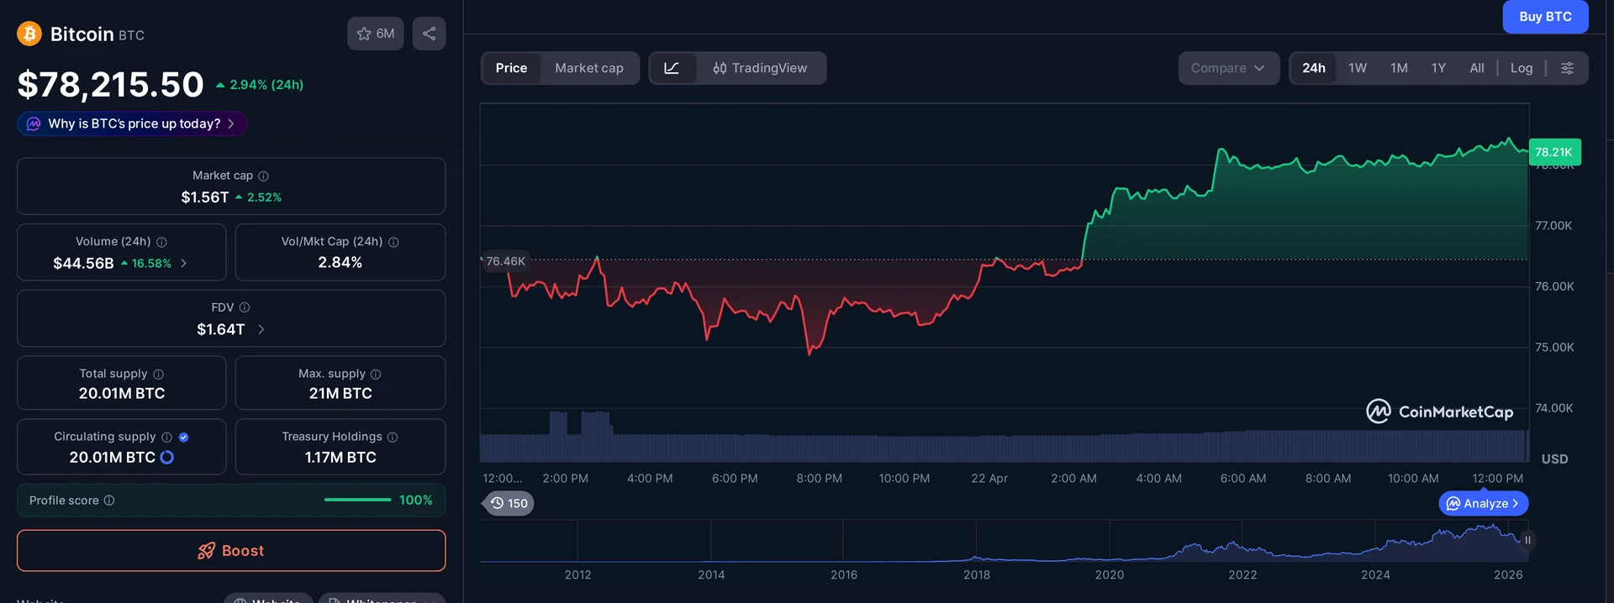Click the 1.17M BTC treasury value
Viewport: 1614px width, 603px height.
(340, 457)
